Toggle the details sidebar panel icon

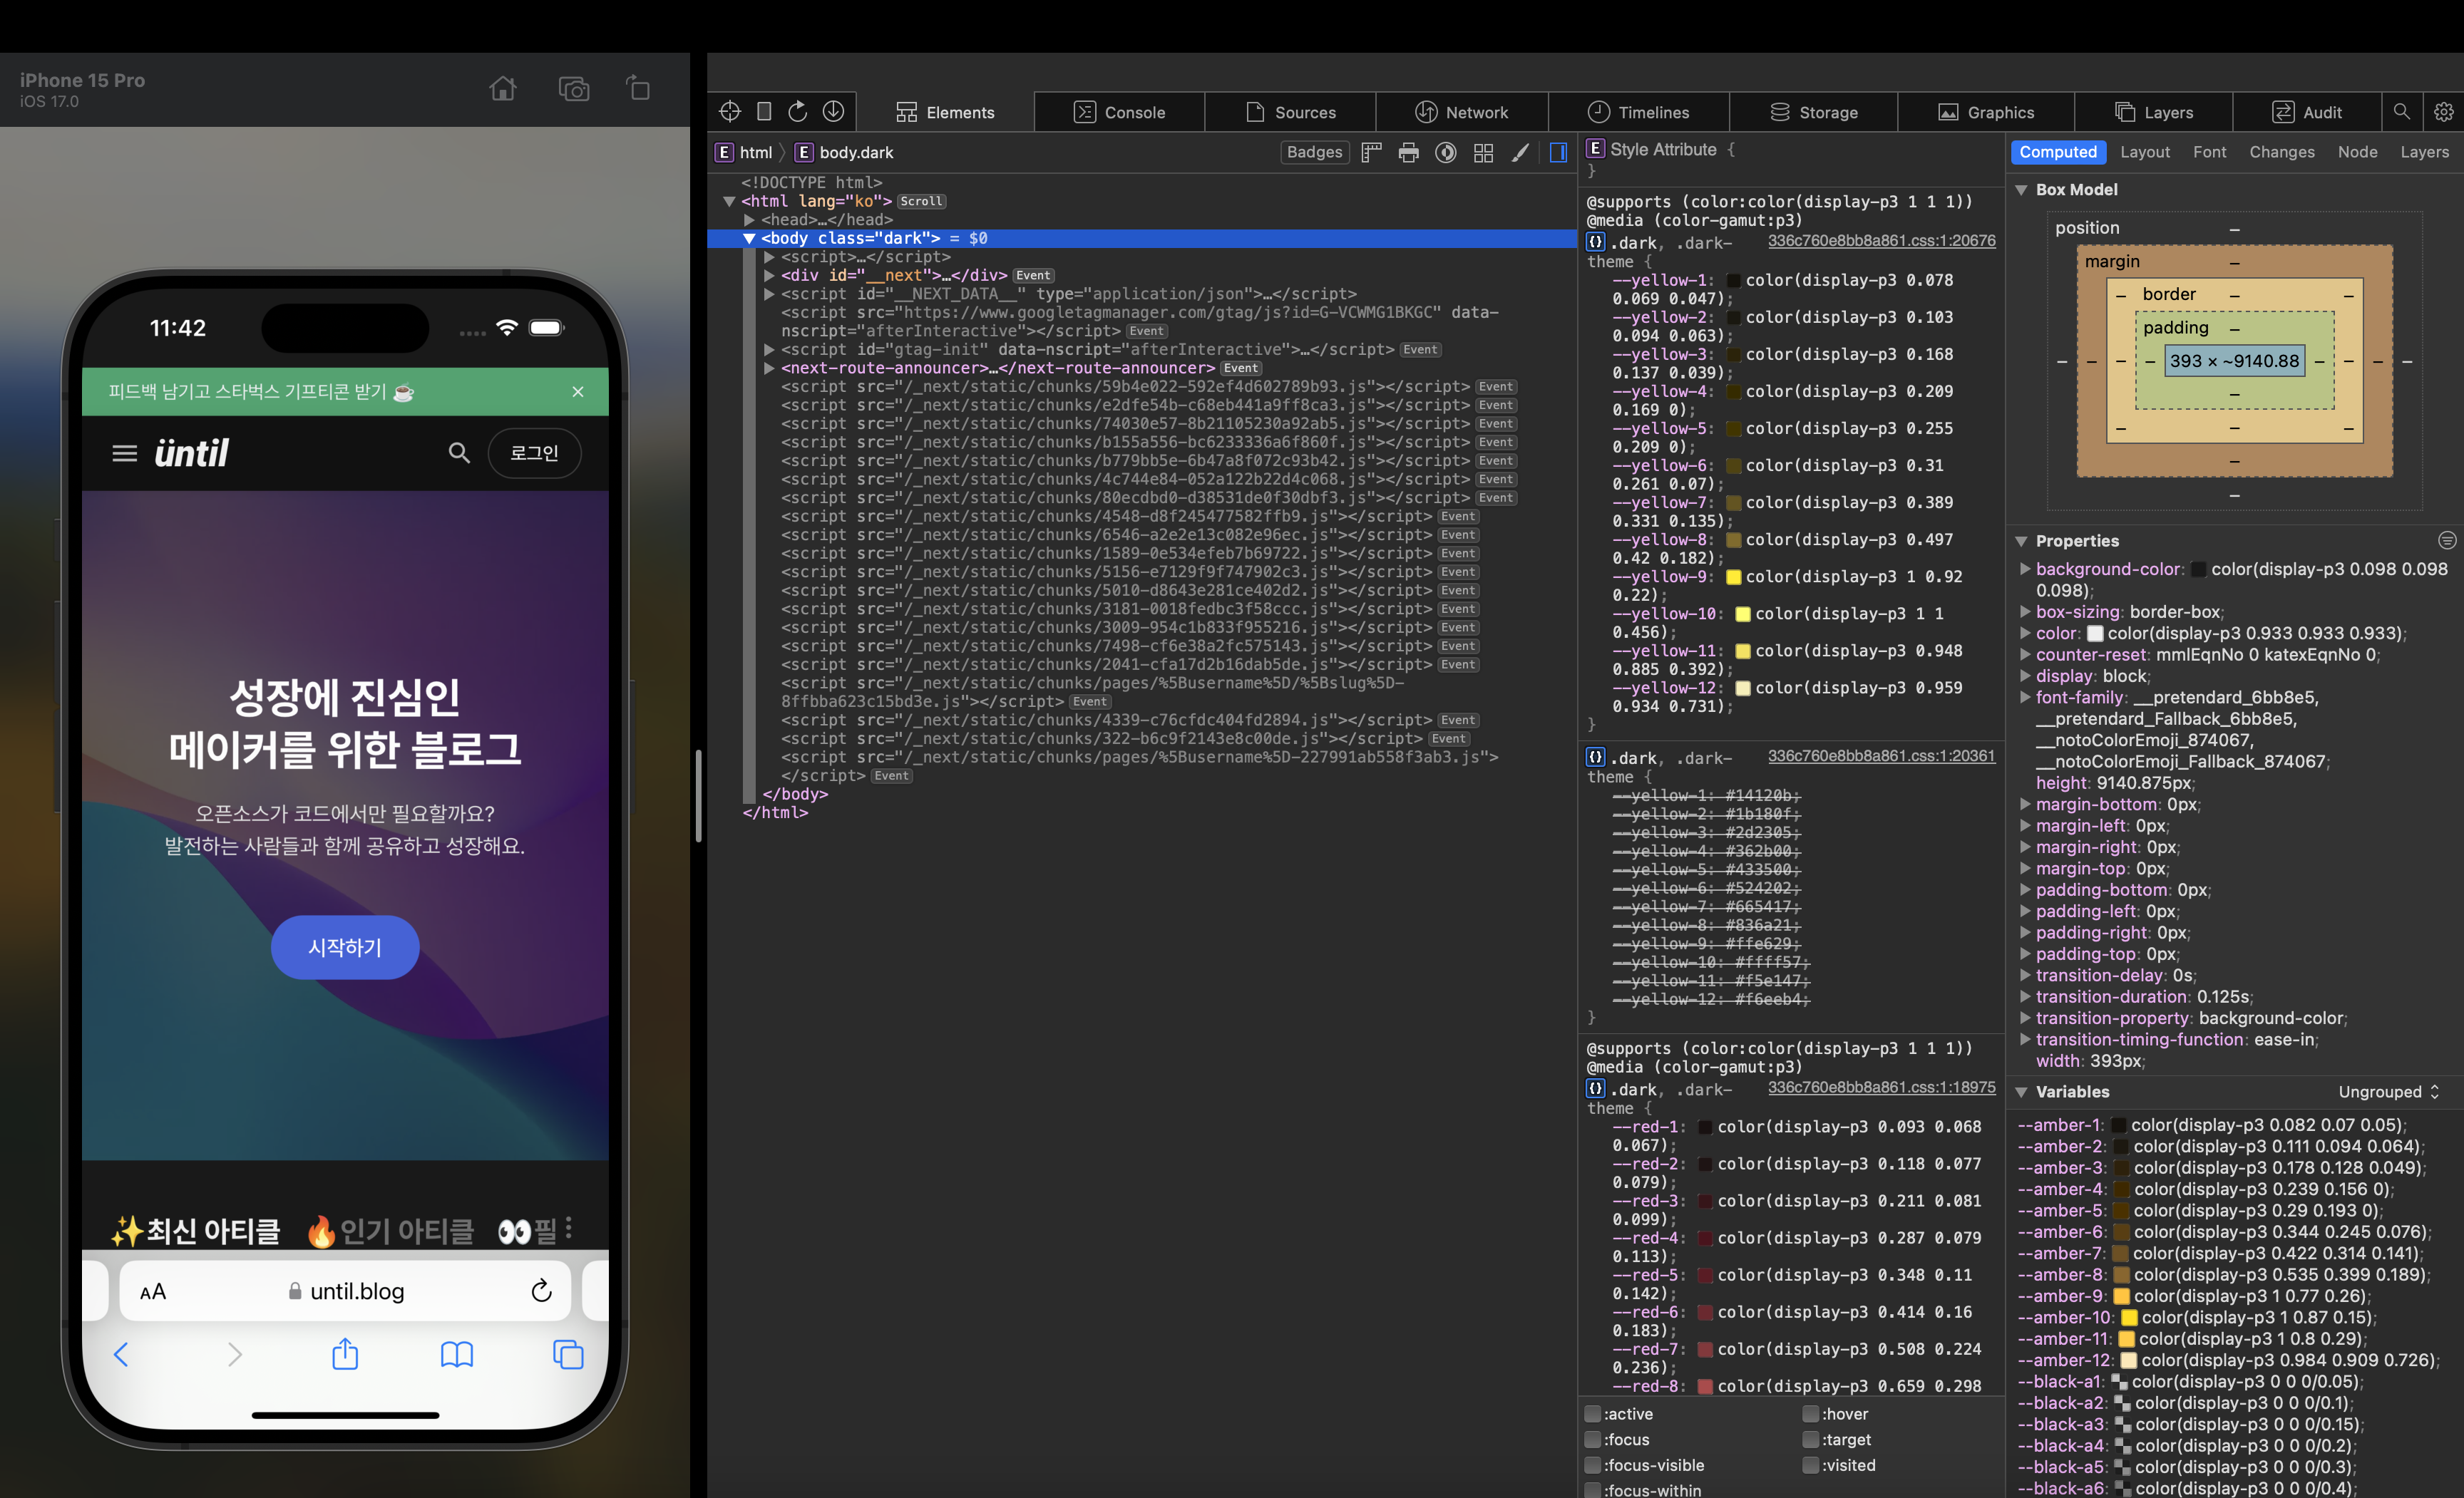pos(1558,153)
